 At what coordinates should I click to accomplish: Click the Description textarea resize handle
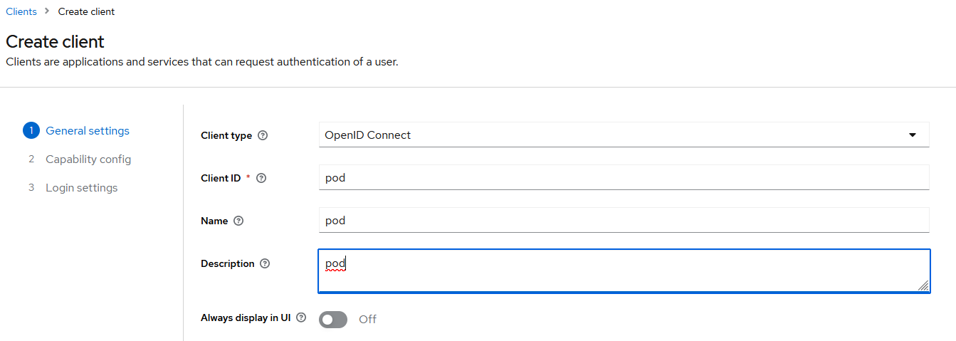point(923,285)
